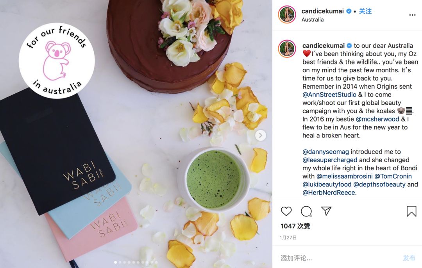This screenshot has height=268, width=422.
Task: Select the second carousel dot indicator
Action: coord(120,262)
